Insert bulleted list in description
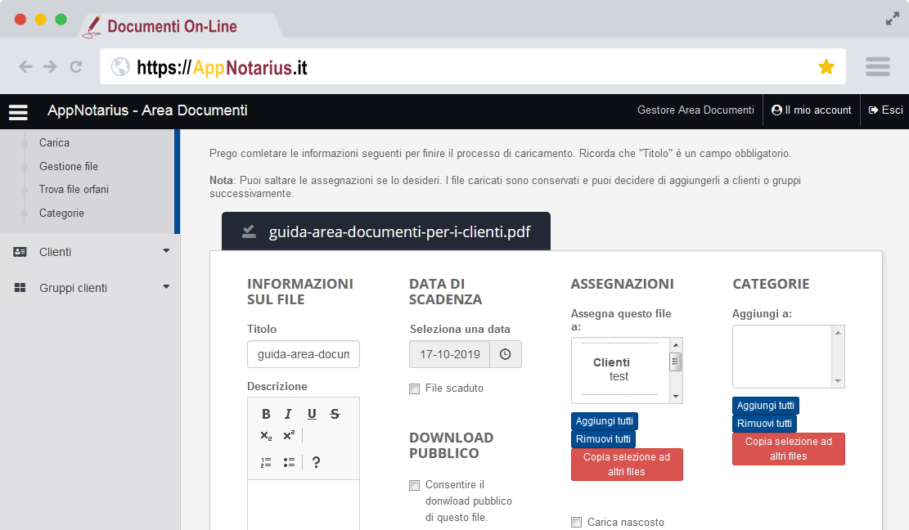Image resolution: width=909 pixels, height=530 pixels. (x=289, y=462)
